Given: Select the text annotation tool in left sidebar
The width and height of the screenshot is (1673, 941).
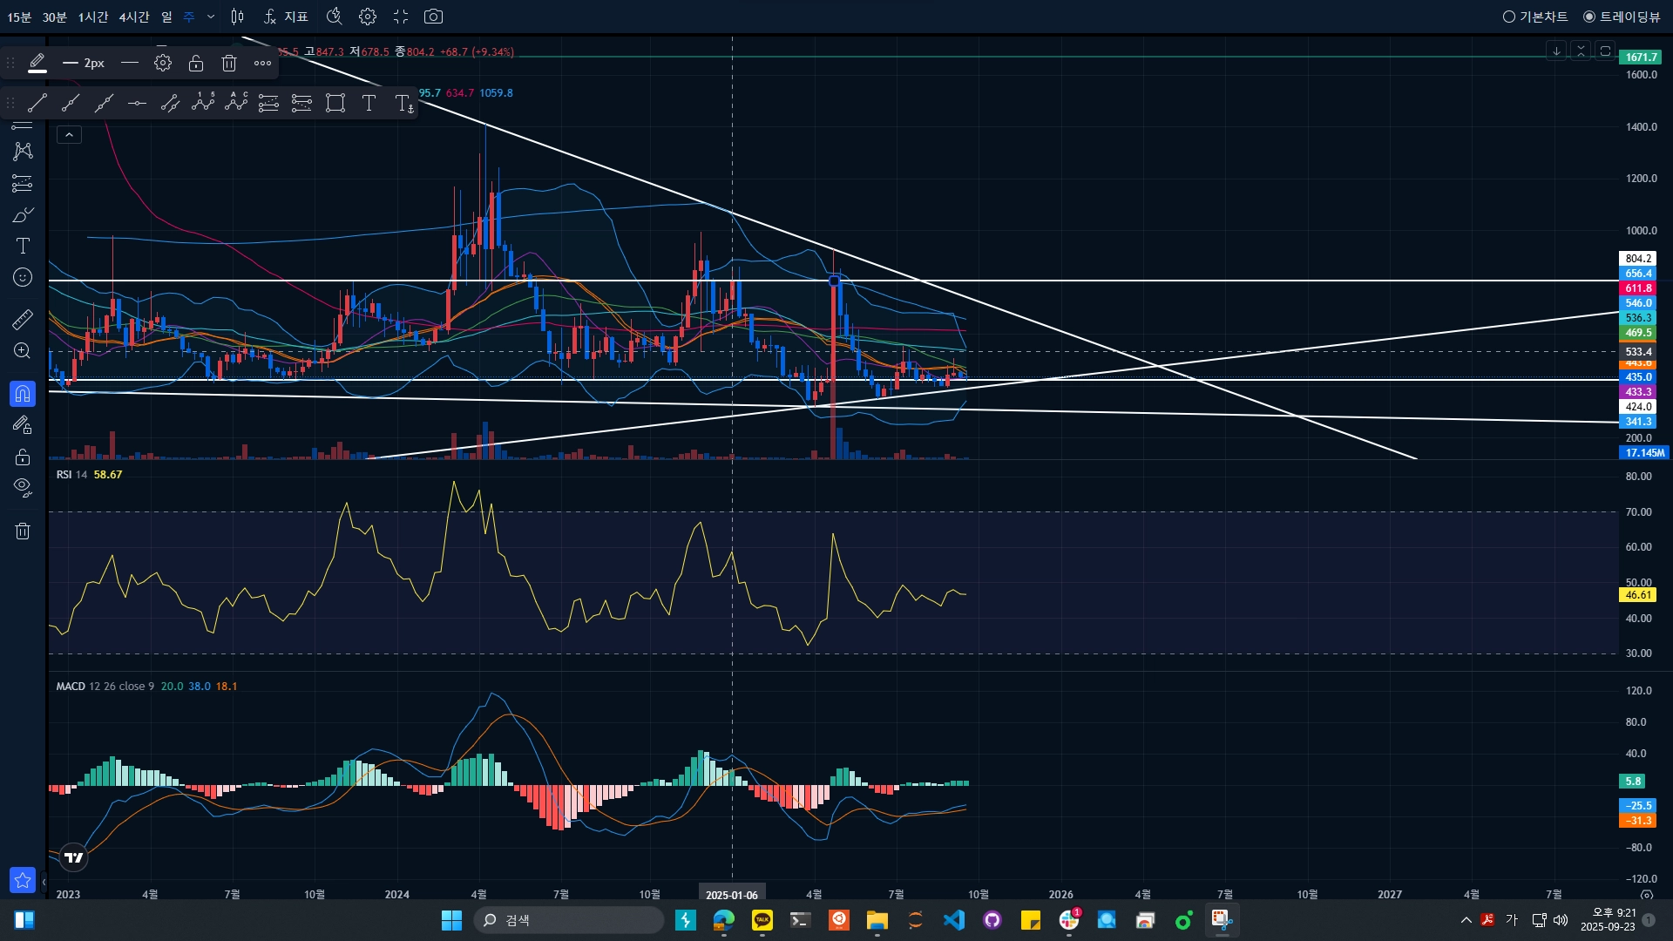Looking at the screenshot, I should pos(23,246).
